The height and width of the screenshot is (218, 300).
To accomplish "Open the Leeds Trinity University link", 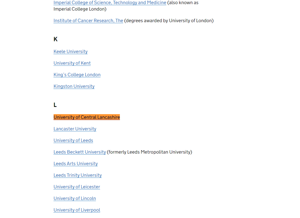I will coord(77,175).
